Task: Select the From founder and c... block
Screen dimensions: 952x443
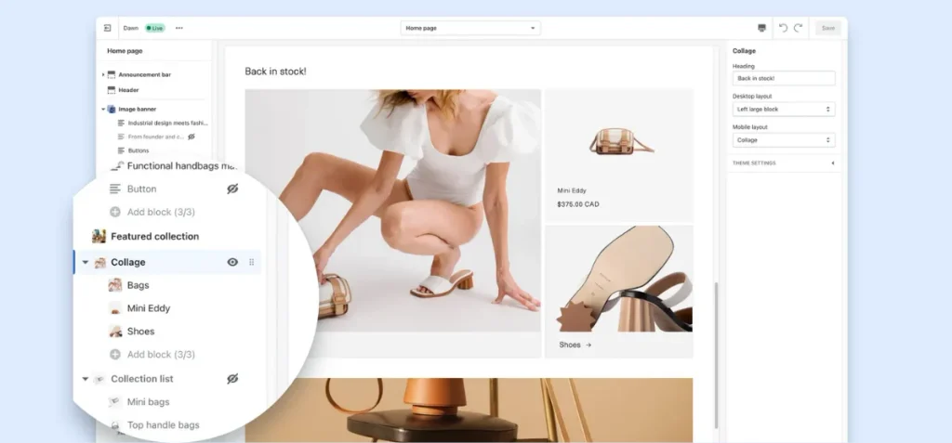Action: pos(156,137)
